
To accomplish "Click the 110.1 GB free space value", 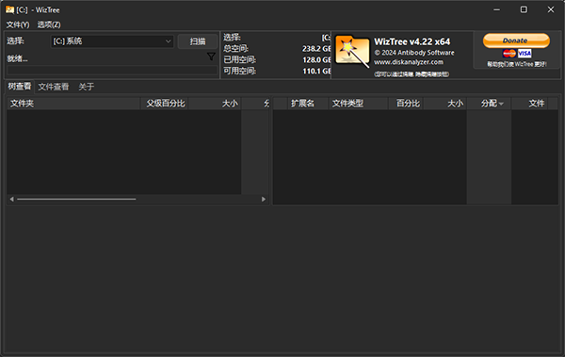I will point(316,71).
